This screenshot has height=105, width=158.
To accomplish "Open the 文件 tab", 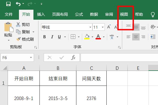I will [9, 14].
